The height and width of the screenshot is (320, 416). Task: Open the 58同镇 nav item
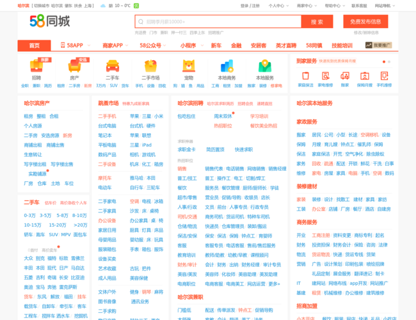pyautogui.click(x=314, y=45)
